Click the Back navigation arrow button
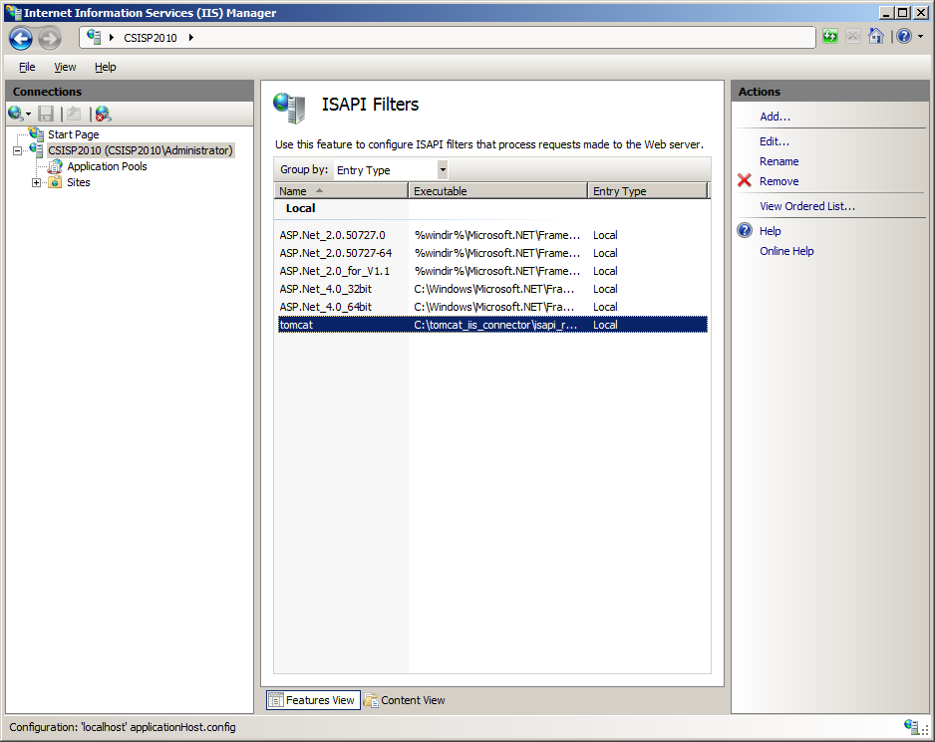 [21, 38]
